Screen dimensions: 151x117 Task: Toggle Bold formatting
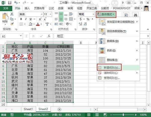tap(21, 19)
